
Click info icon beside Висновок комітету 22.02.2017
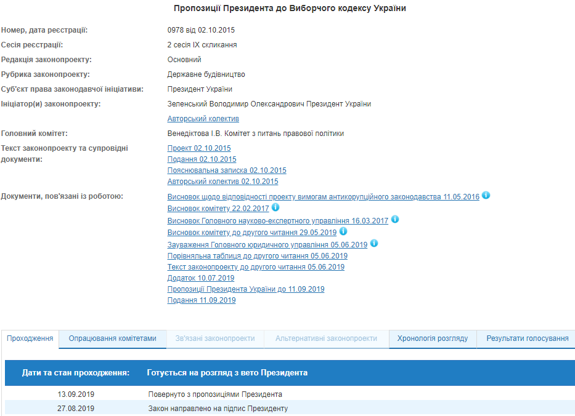pos(275,208)
